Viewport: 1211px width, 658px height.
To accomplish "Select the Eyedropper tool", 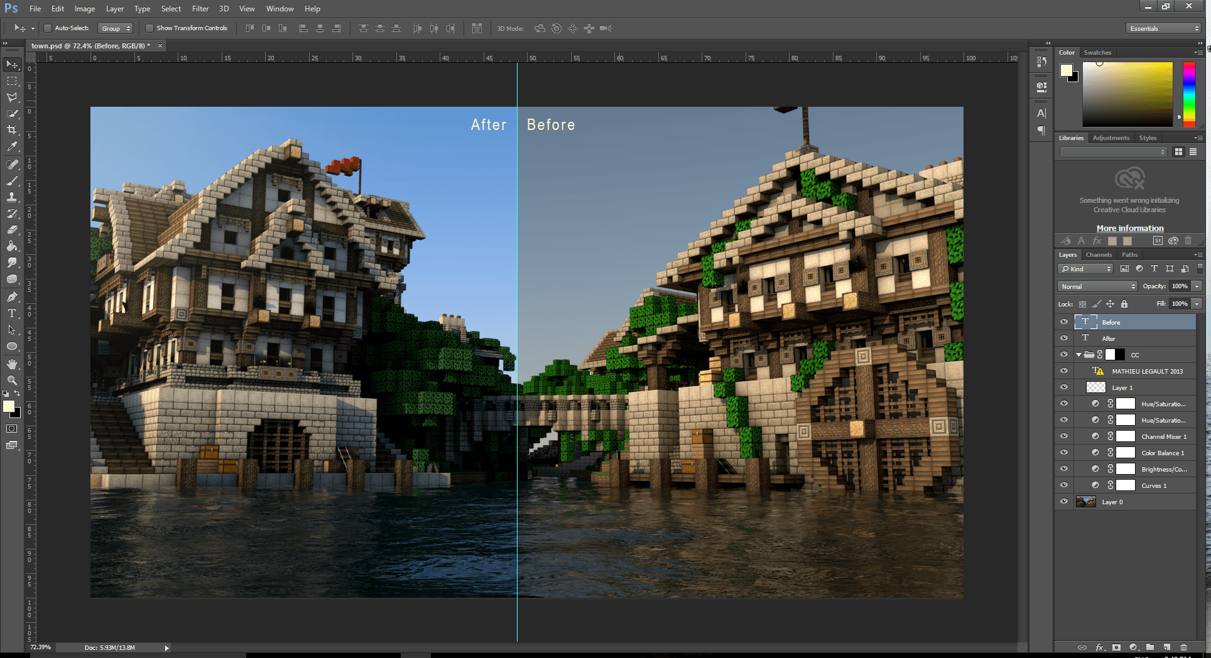I will pos(12,146).
